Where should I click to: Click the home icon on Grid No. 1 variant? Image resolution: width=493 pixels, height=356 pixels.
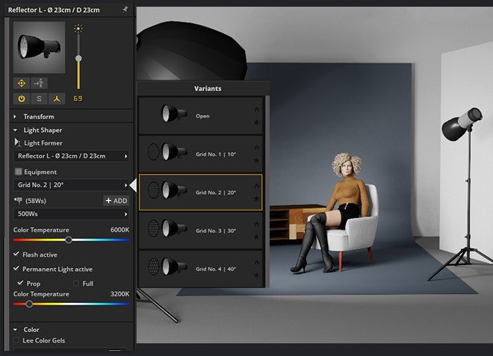pos(256,147)
